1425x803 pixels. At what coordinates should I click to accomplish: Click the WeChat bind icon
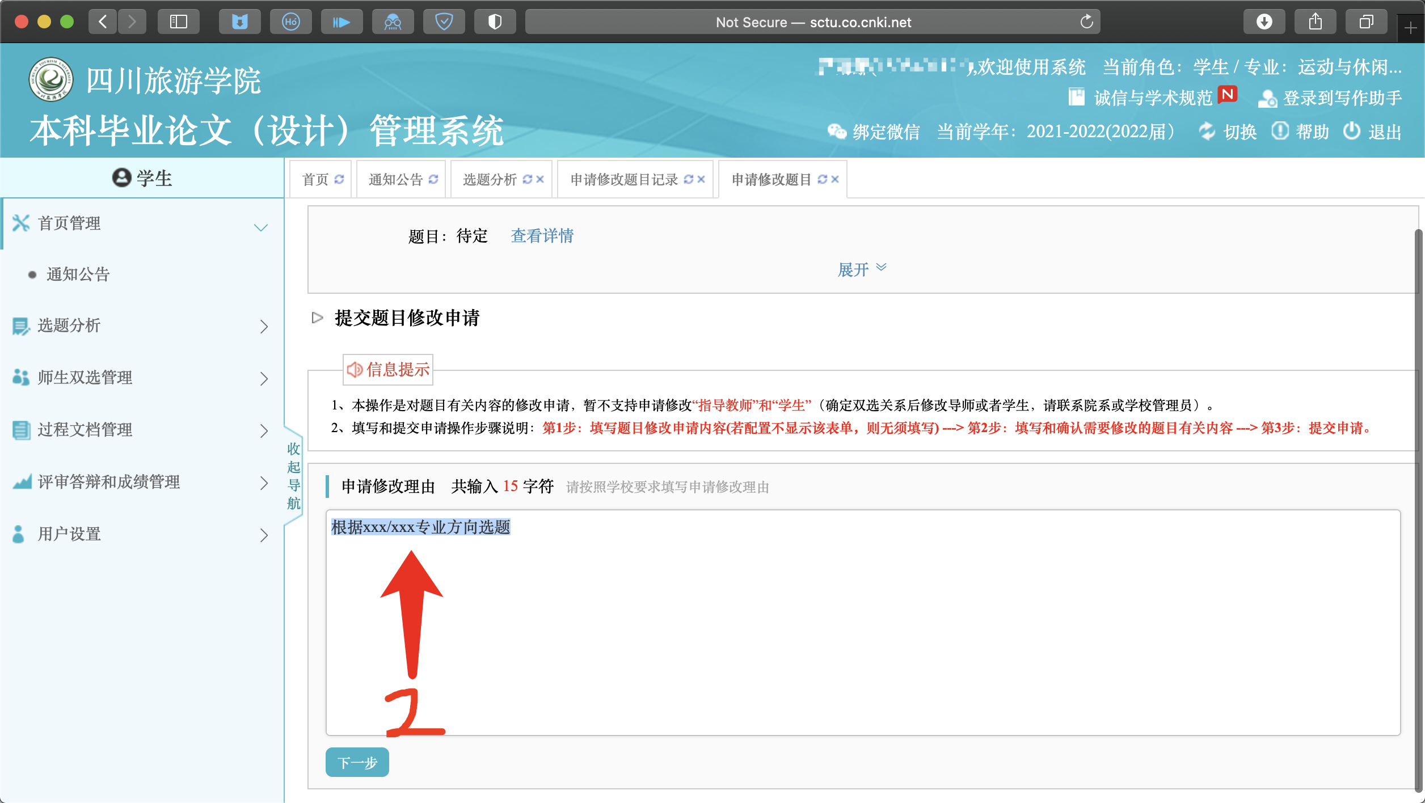[x=836, y=132]
